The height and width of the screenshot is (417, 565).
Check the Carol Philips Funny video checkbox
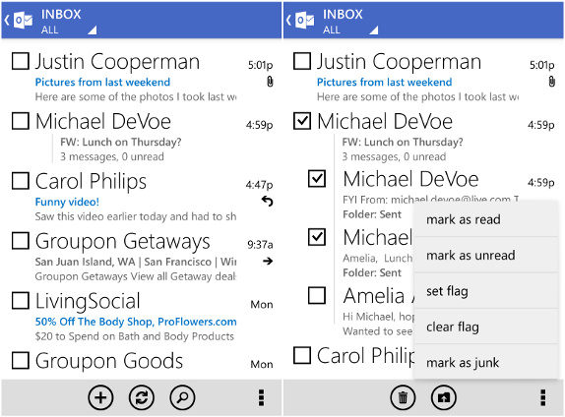pos(21,181)
